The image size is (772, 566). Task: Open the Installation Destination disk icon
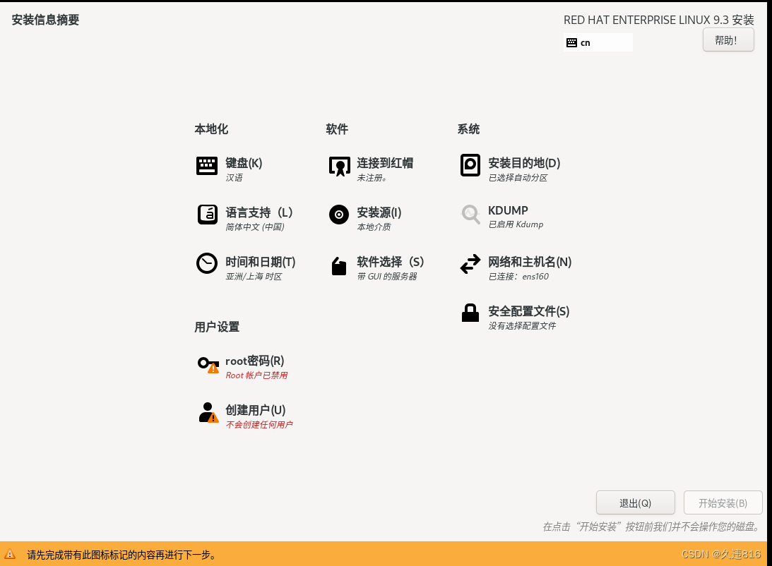coord(470,165)
